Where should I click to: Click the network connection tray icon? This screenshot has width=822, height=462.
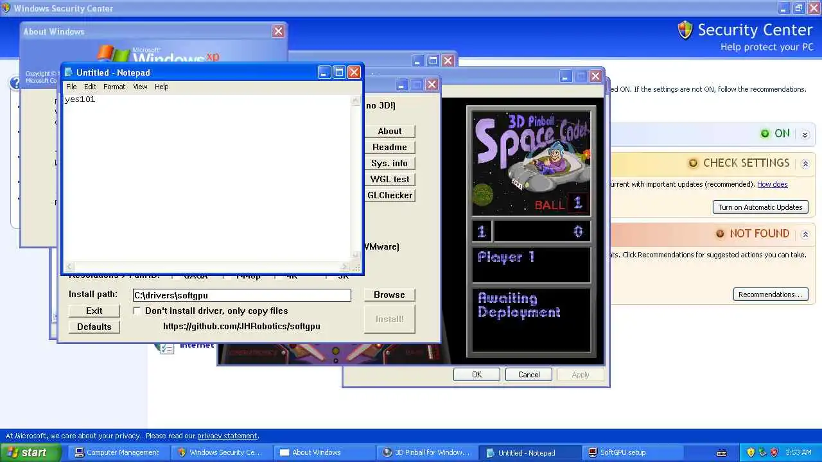tap(762, 452)
